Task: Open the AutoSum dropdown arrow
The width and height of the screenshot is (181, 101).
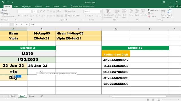Action: 160,10
